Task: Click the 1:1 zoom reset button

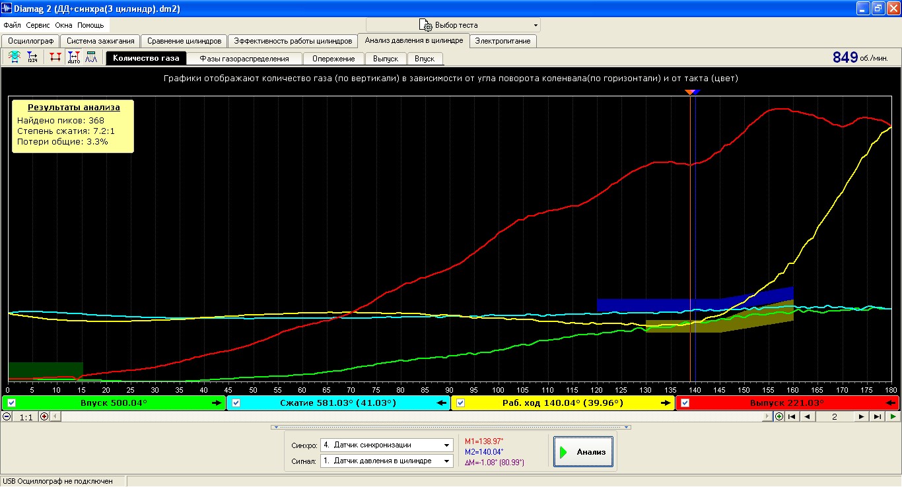Action: coord(26,416)
